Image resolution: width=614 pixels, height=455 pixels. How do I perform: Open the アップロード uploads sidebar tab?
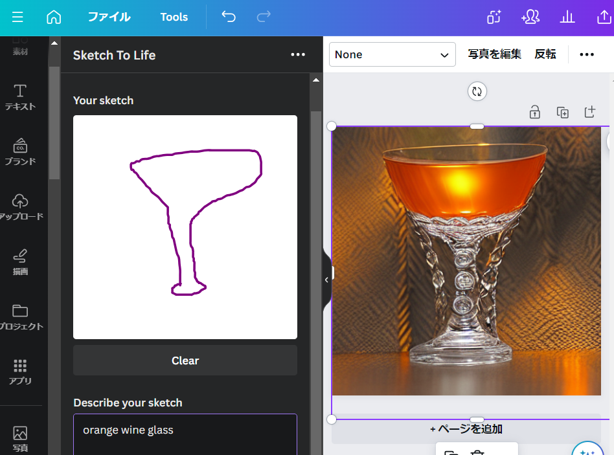pyautogui.click(x=20, y=207)
